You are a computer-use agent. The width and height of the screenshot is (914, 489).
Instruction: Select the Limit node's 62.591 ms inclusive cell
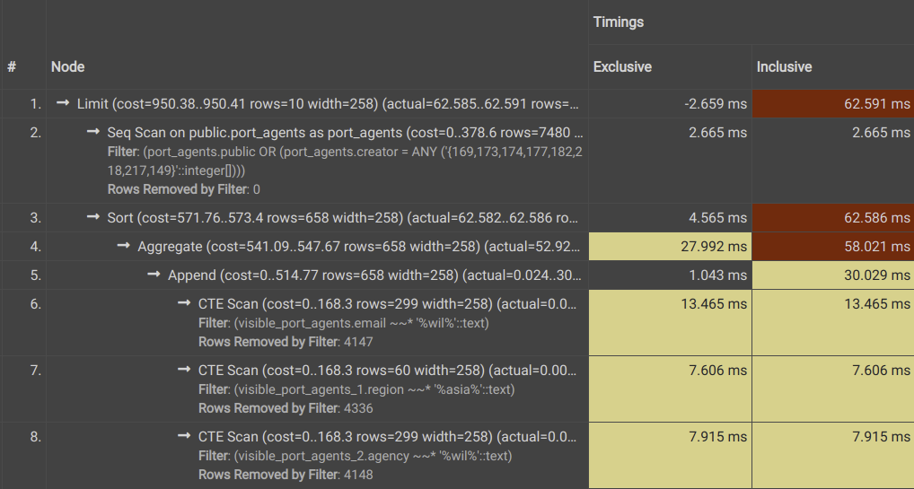(833, 104)
